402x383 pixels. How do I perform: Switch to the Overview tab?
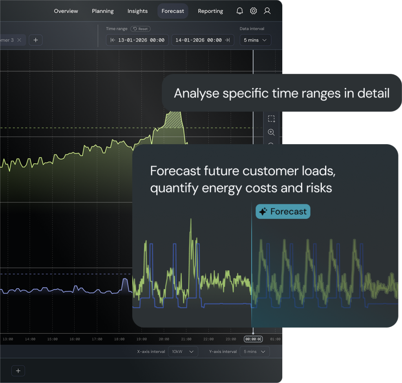66,11
